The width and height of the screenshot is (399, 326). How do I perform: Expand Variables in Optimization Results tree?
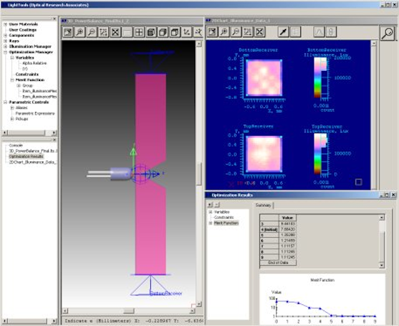(211, 212)
